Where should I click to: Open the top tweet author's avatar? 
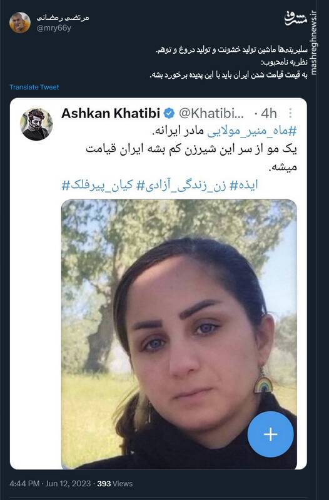click(20, 23)
